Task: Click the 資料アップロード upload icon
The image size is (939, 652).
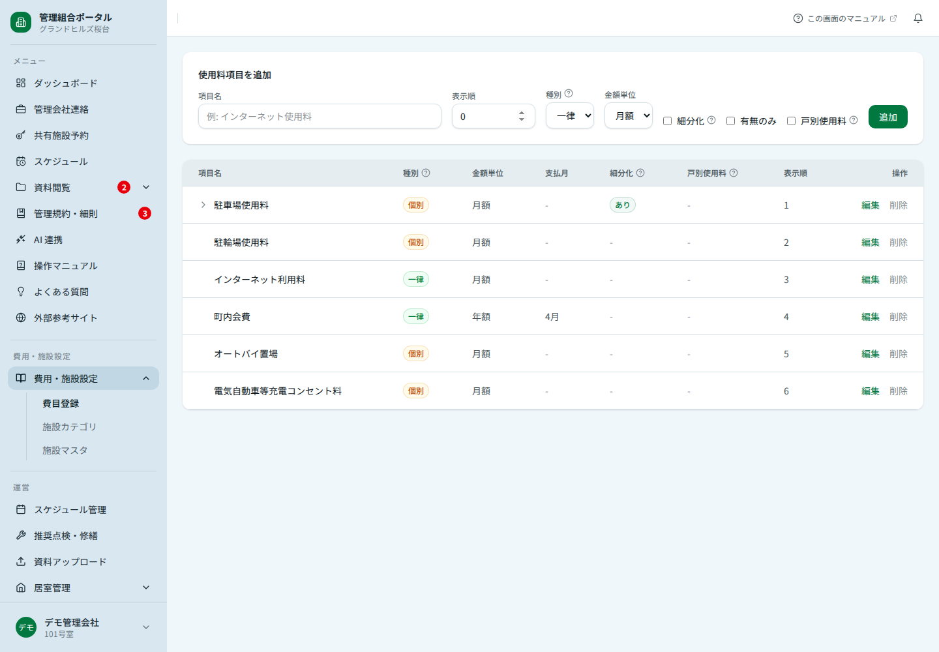Action: click(21, 561)
